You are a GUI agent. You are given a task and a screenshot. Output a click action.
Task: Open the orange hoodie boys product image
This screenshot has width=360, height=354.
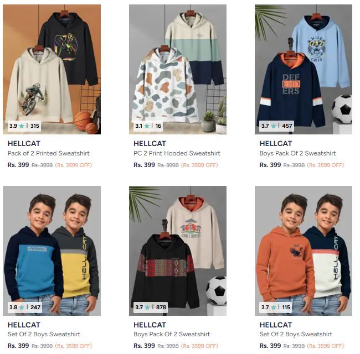304,251
